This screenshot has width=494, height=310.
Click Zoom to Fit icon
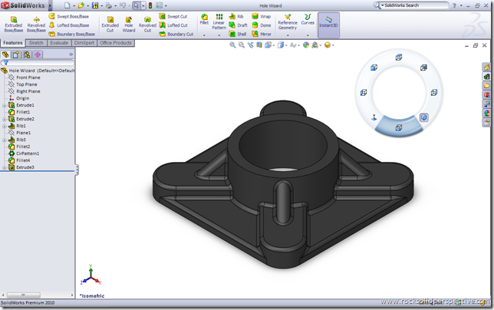tap(232, 45)
